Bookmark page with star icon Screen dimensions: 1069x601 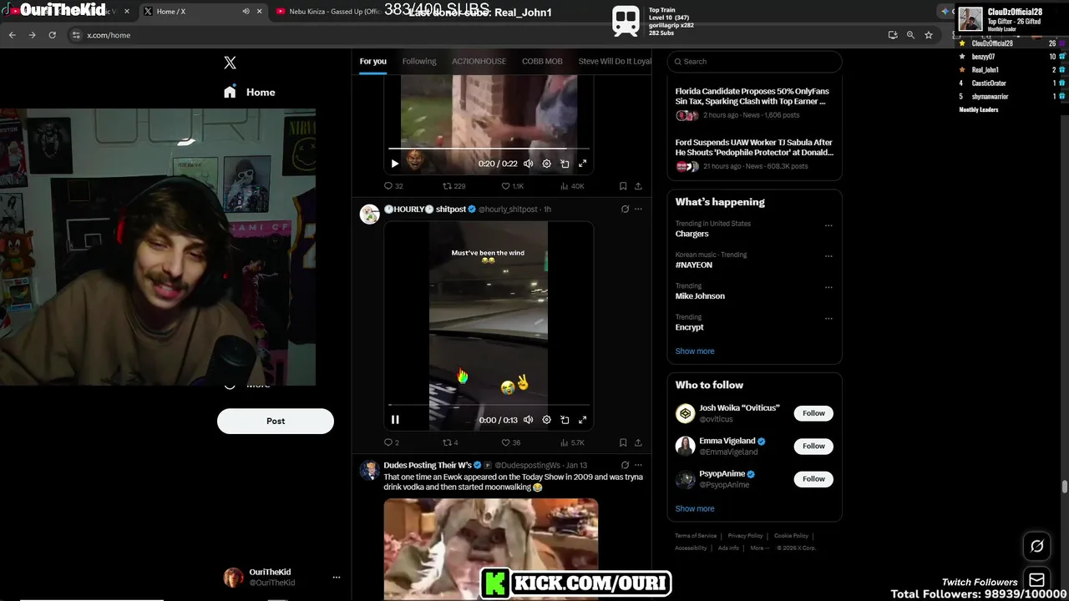(x=929, y=35)
